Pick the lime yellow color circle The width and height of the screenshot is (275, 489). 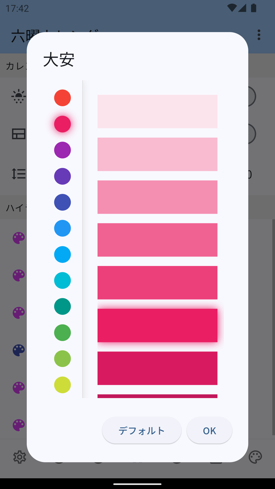tap(62, 385)
